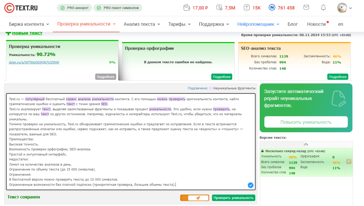Screen dimensions: 364x206
Task: Click the Запустите автоматический рерайт banner text
Action: click(294, 98)
